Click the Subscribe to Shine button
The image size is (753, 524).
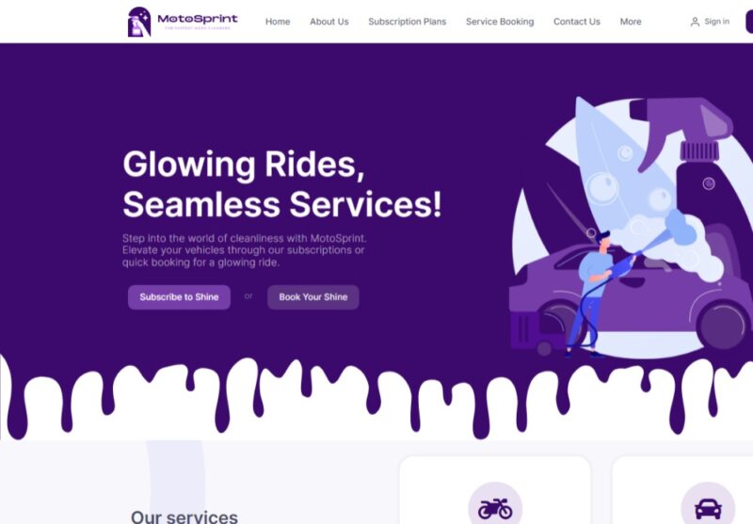tap(179, 297)
